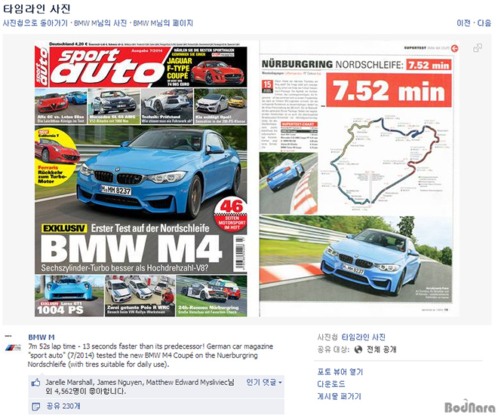
Task: Click the Nürburgring lap time article image
Action: click(359, 179)
